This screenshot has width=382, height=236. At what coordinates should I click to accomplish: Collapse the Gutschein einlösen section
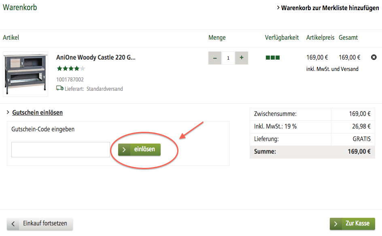pyautogui.click(x=37, y=113)
